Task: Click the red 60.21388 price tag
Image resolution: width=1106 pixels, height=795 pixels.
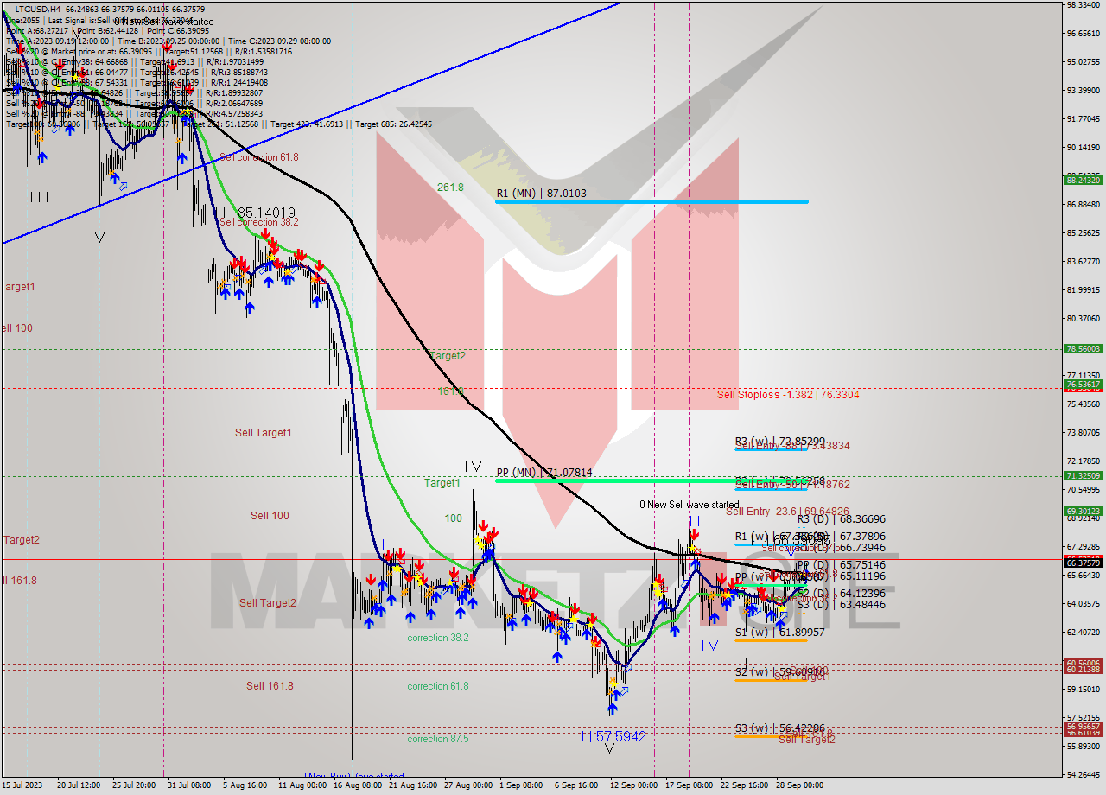Action: [x=1084, y=670]
